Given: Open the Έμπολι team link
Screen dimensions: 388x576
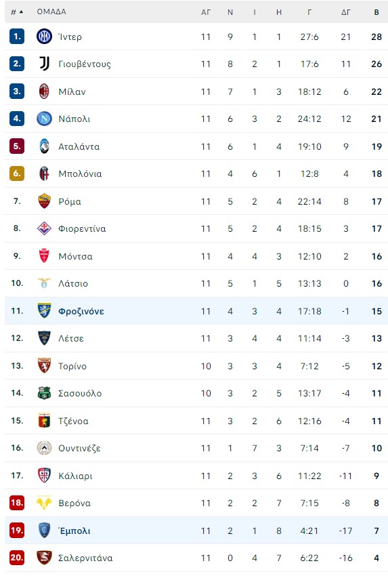Looking at the screenshot, I should click(x=74, y=531).
